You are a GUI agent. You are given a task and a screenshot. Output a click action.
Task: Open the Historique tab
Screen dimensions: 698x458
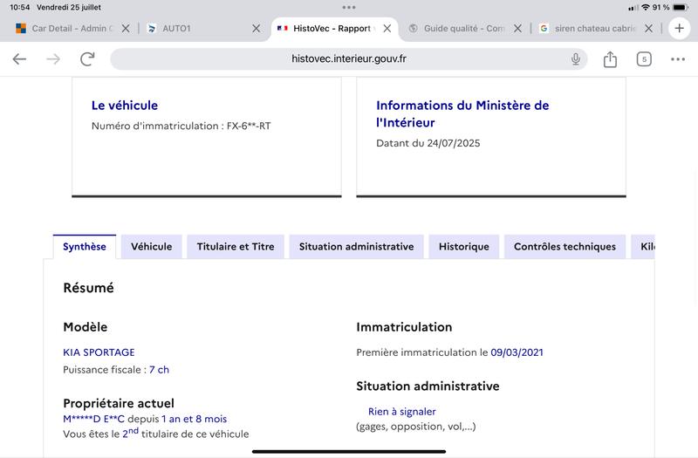tap(464, 247)
